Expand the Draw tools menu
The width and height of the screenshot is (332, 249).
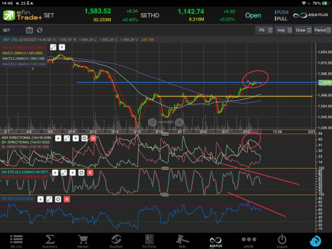pyautogui.click(x=303, y=30)
